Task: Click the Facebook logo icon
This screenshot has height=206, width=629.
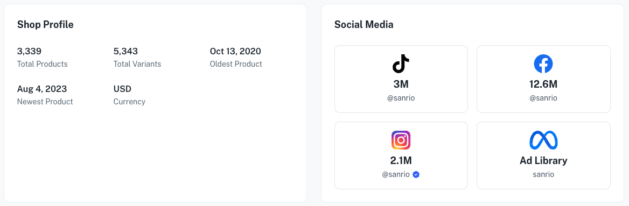Action: [x=543, y=64]
